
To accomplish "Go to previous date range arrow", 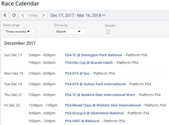I will pos(23,15).
